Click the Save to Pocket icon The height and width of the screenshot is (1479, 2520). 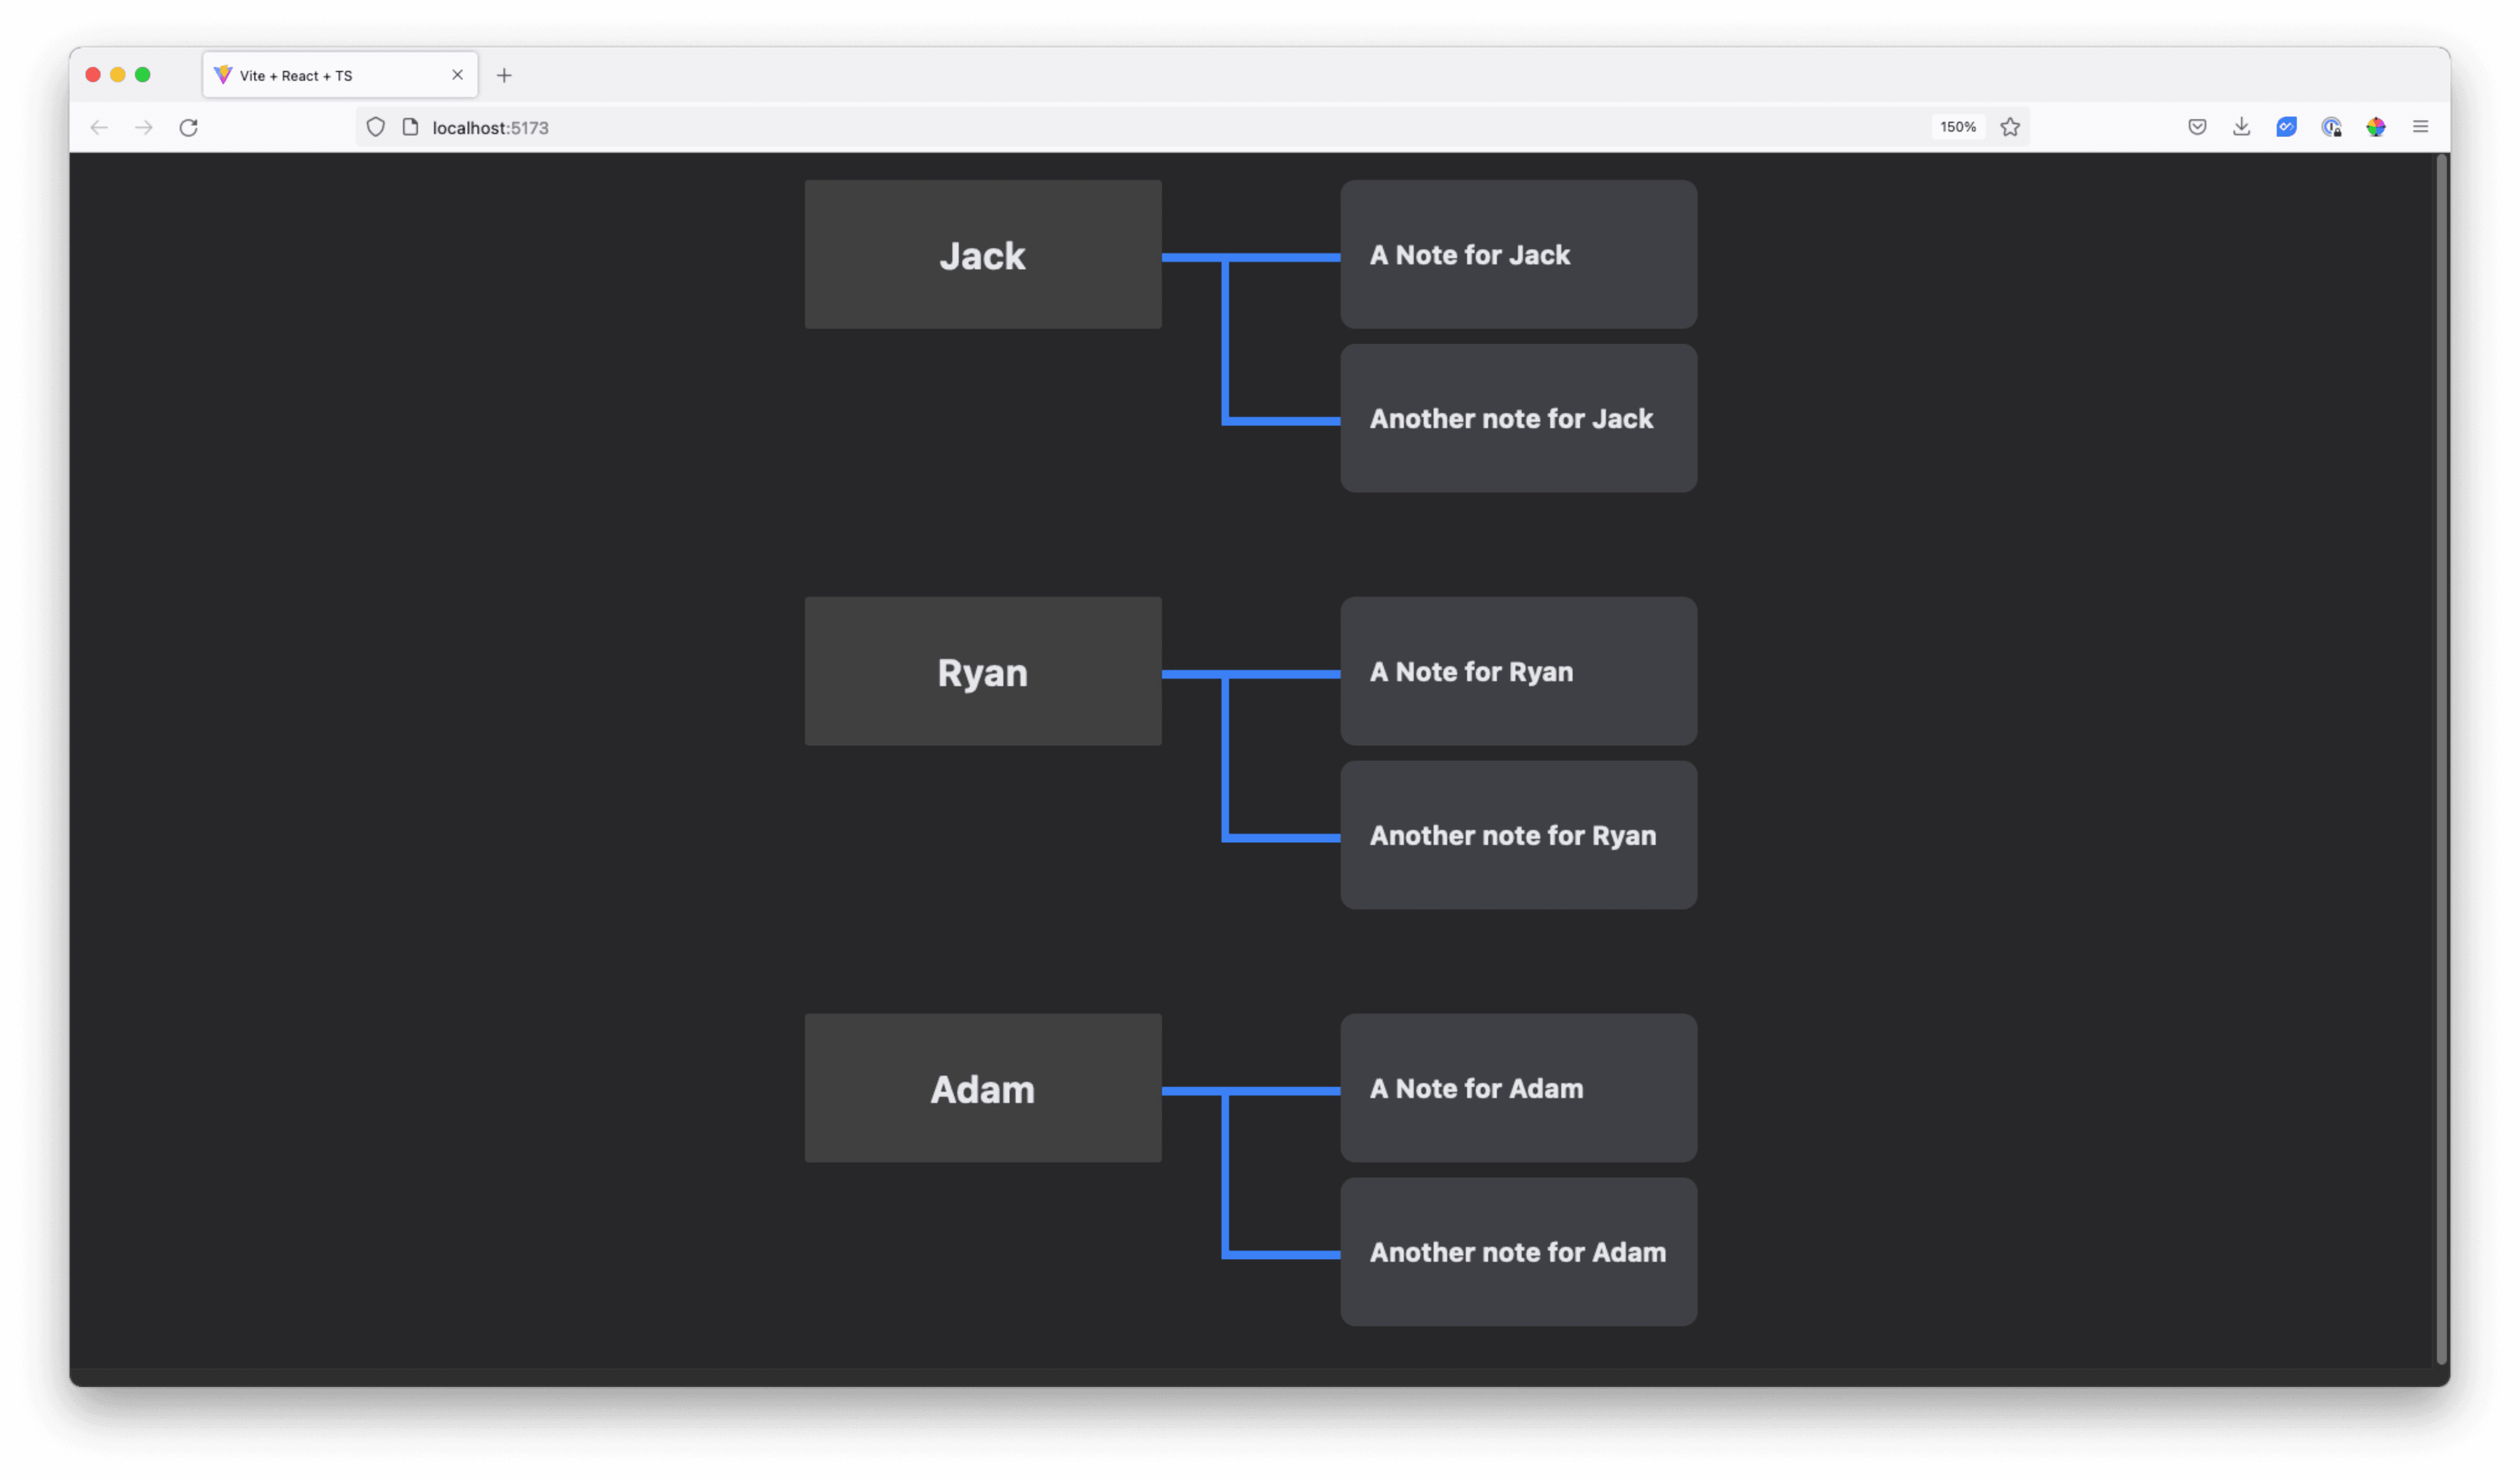click(x=2197, y=127)
